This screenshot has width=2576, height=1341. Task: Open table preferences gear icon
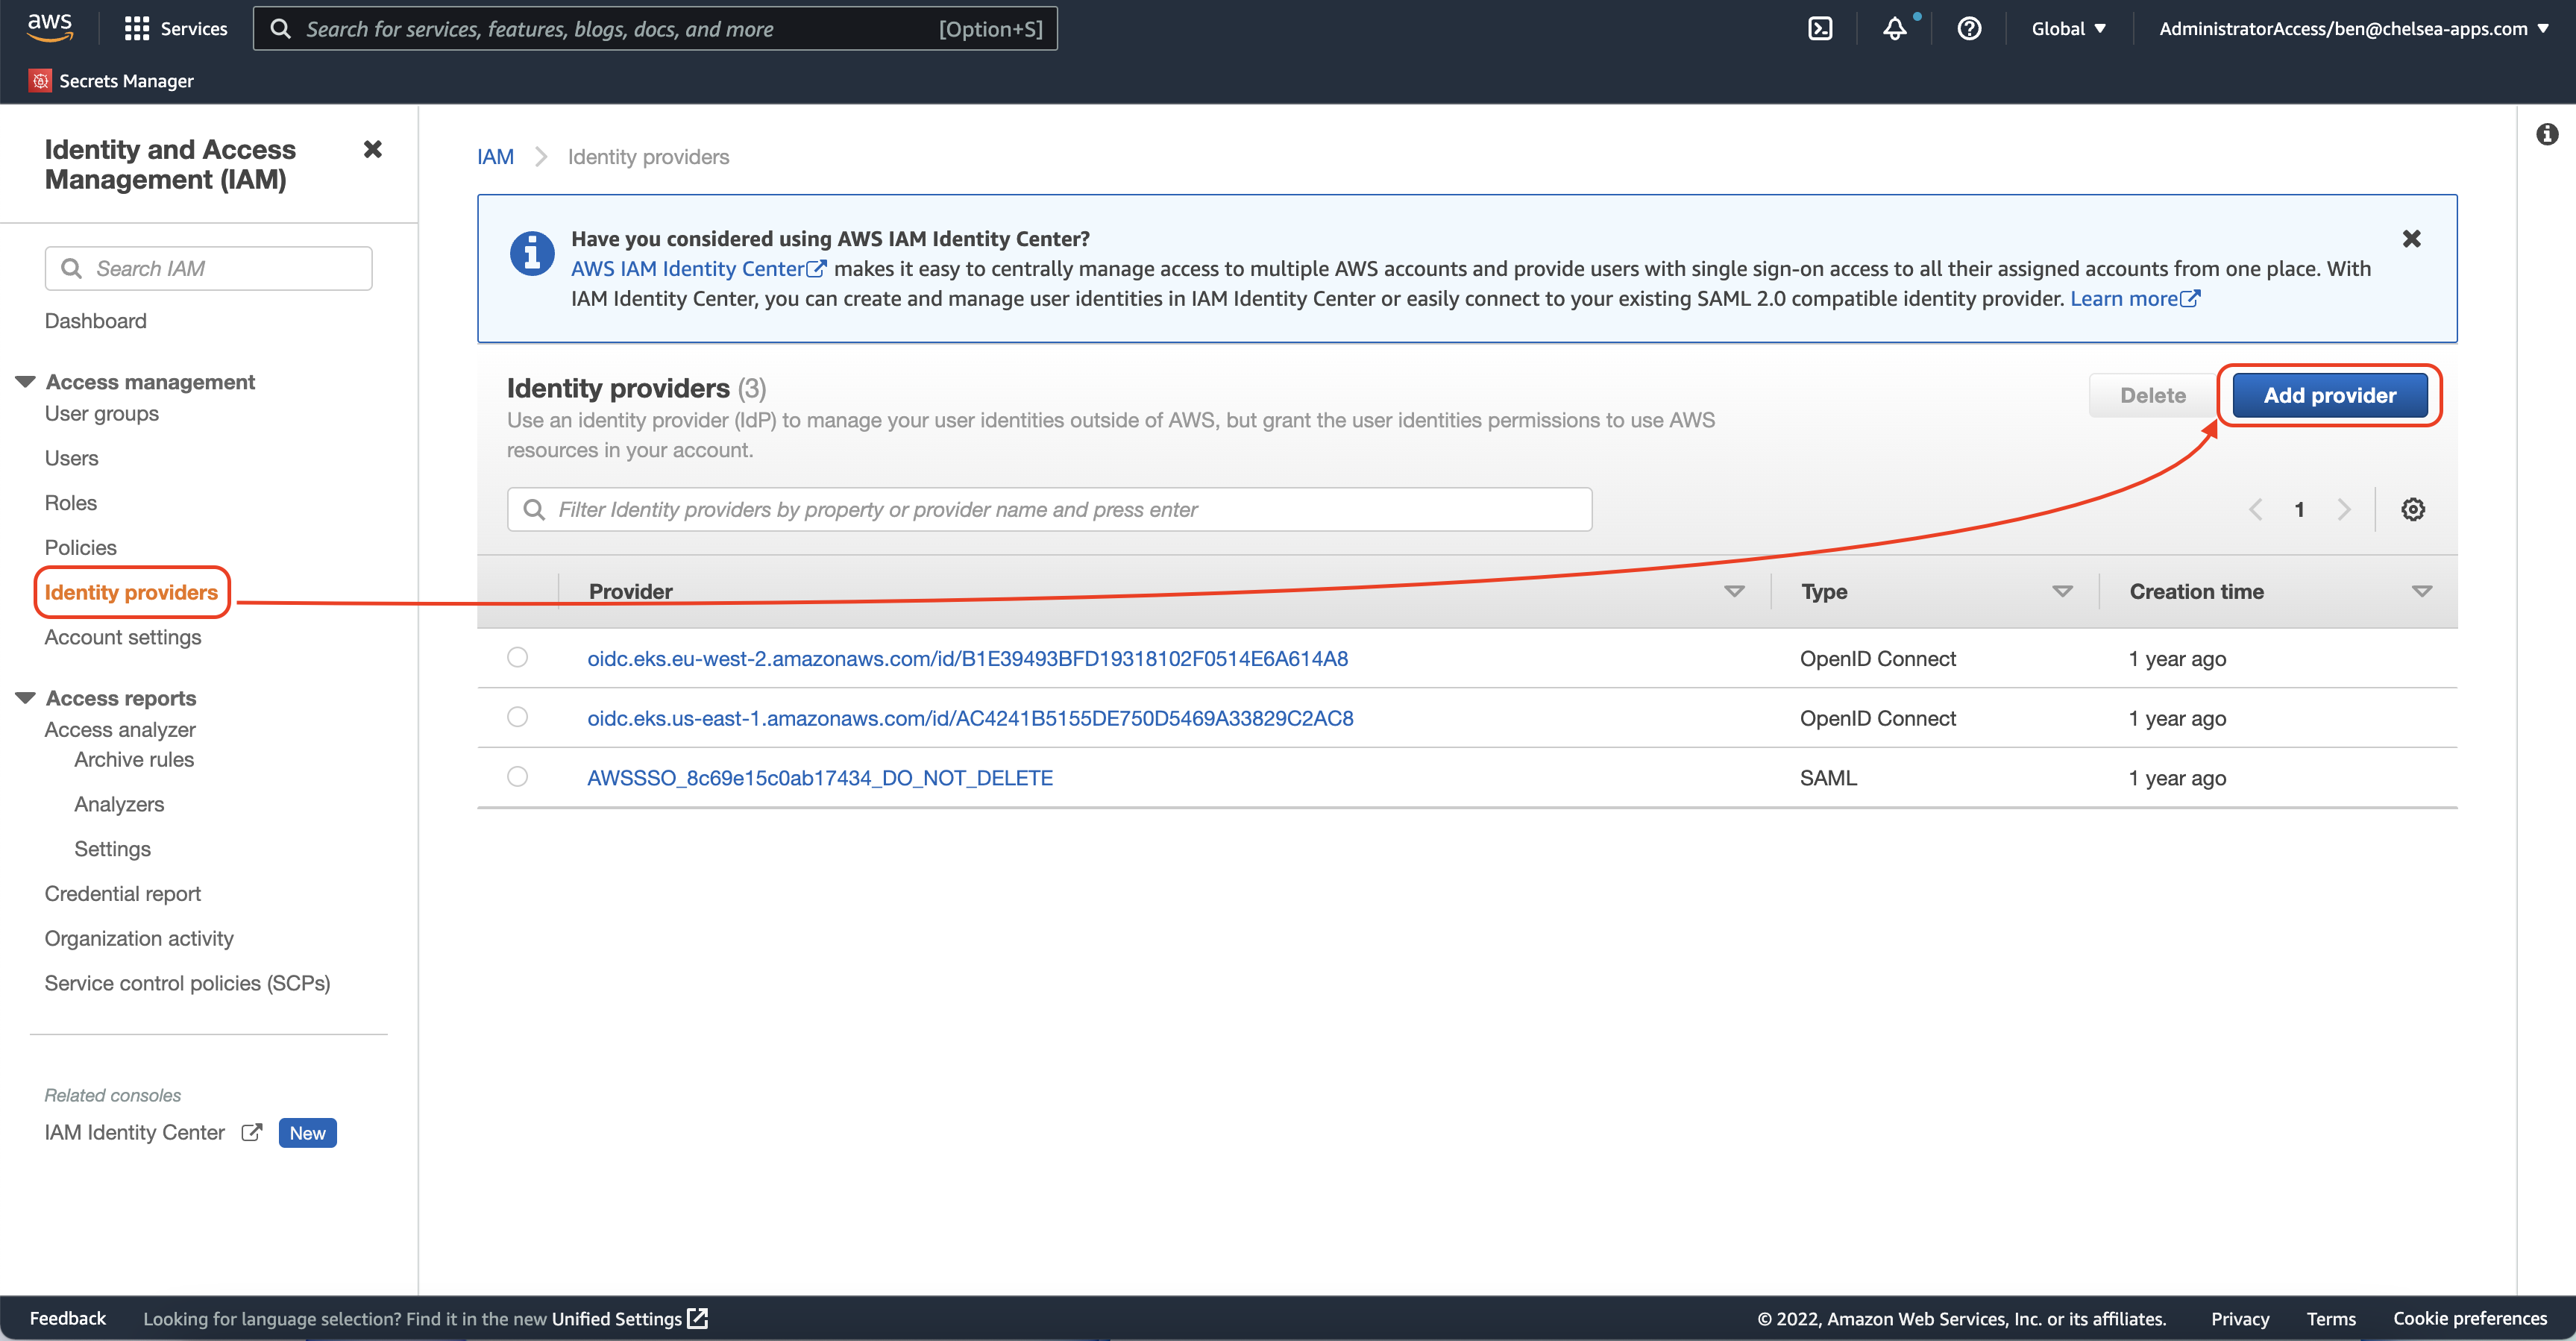(x=2412, y=510)
